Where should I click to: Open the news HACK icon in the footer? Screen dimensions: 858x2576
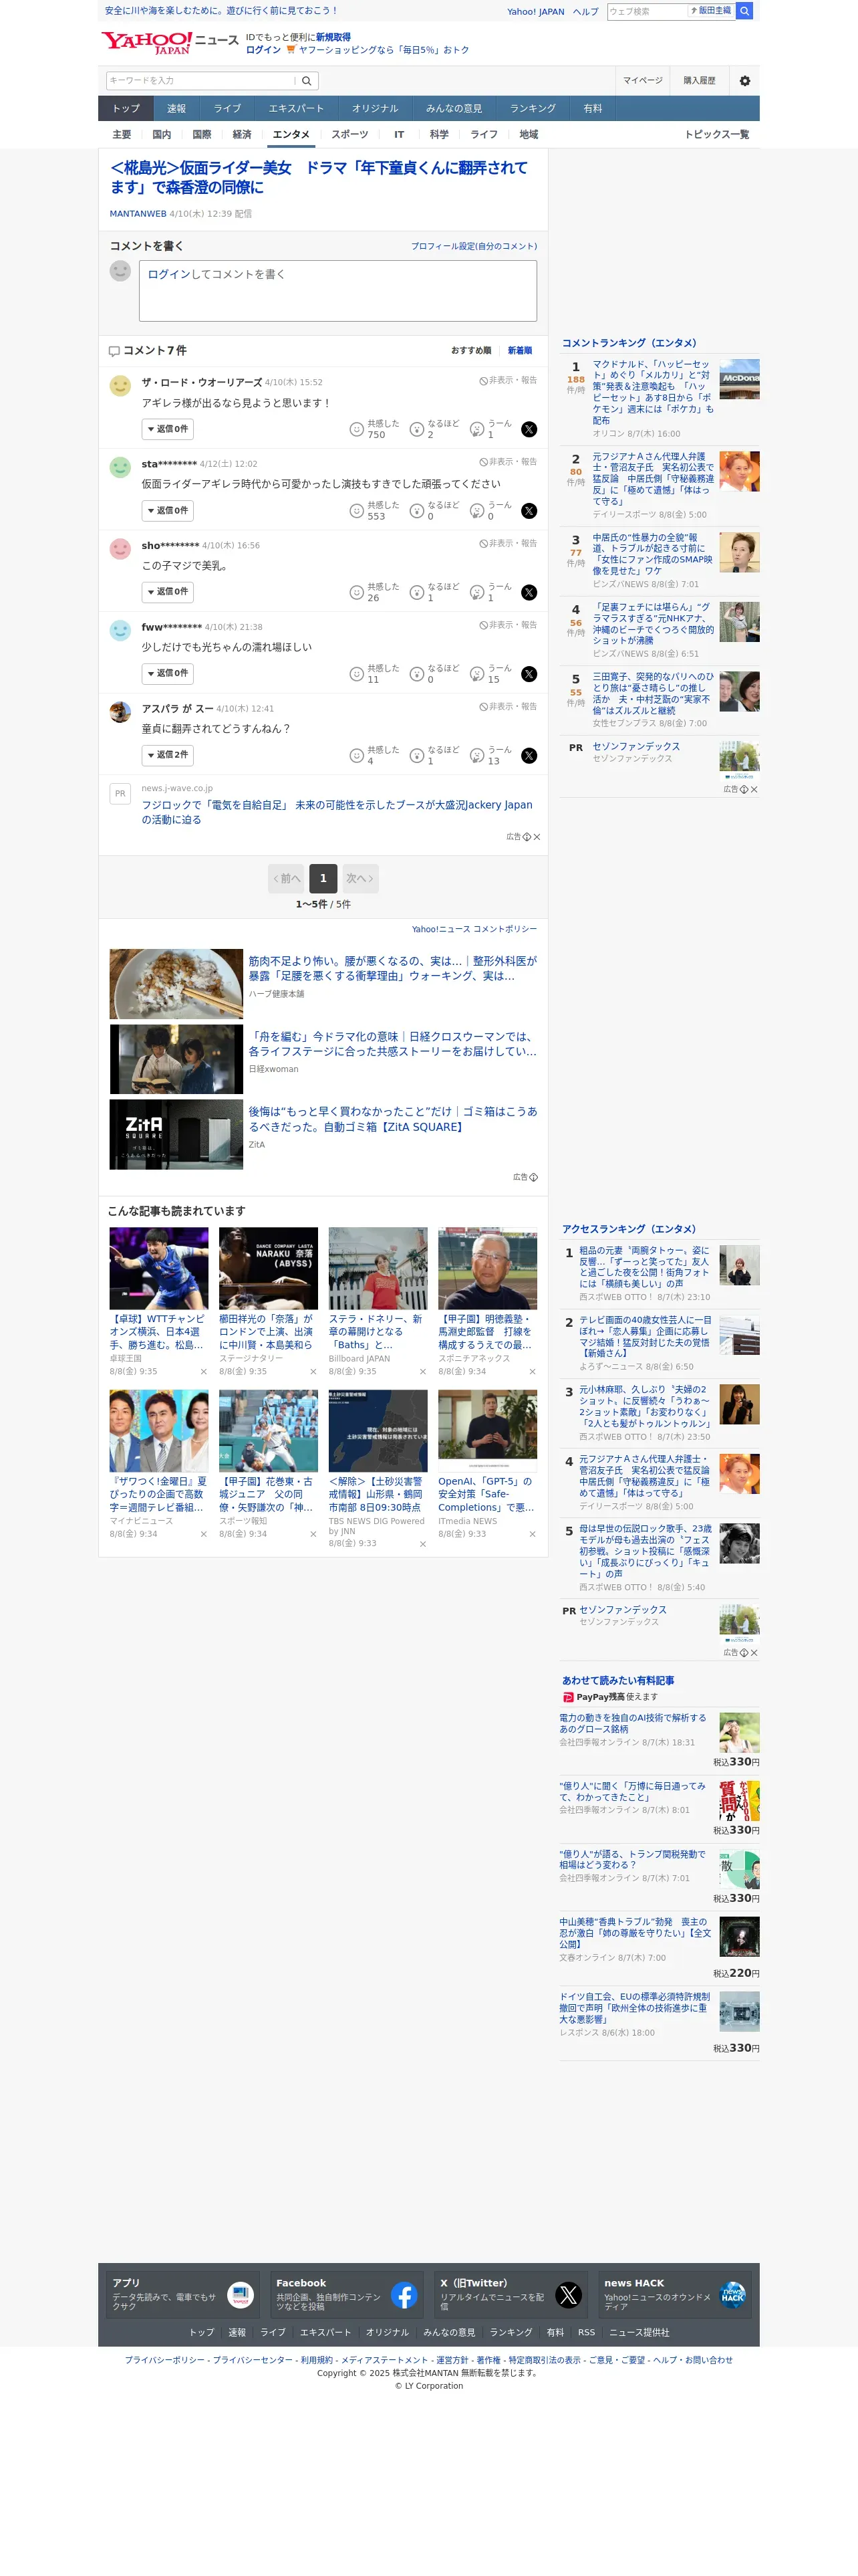tap(733, 2296)
